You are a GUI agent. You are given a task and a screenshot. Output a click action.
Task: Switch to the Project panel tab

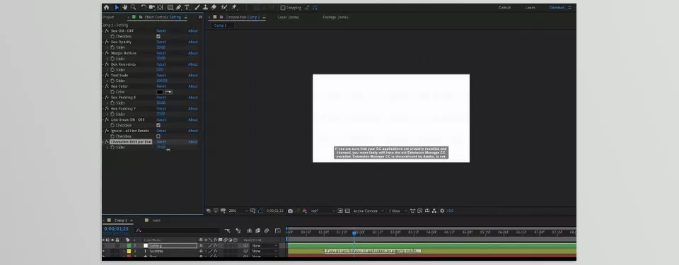[108, 17]
